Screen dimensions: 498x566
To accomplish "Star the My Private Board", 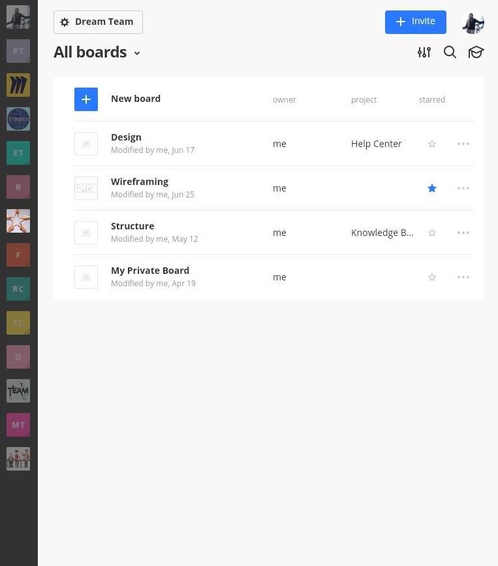I will point(431,277).
